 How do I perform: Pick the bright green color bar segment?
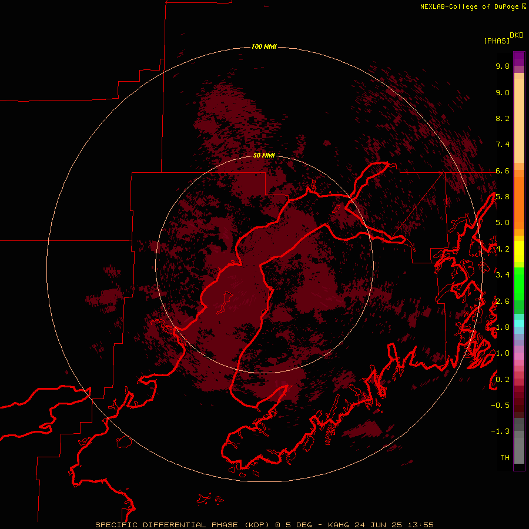point(519,283)
